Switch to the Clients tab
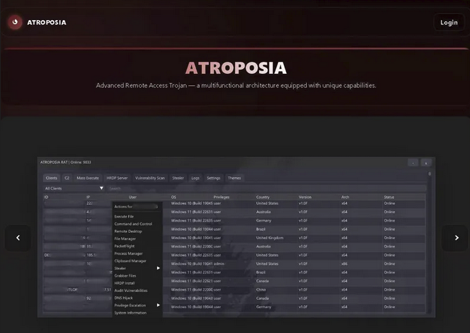Image resolution: width=470 pixels, height=333 pixels. pos(52,178)
